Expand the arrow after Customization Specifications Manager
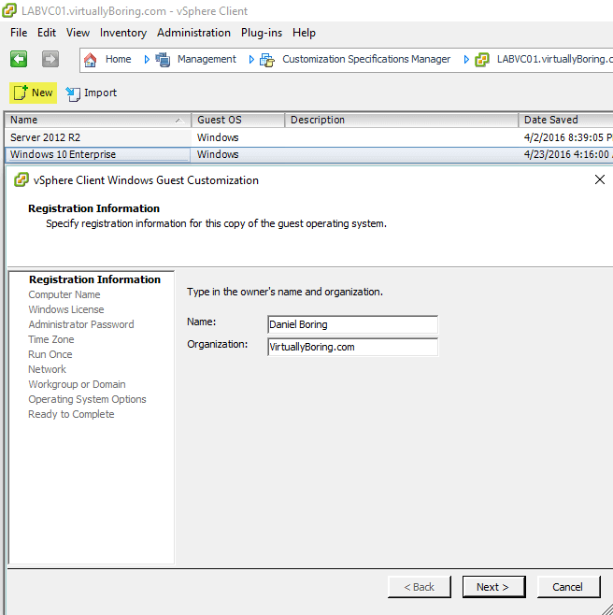This screenshot has width=613, height=615. (x=466, y=59)
